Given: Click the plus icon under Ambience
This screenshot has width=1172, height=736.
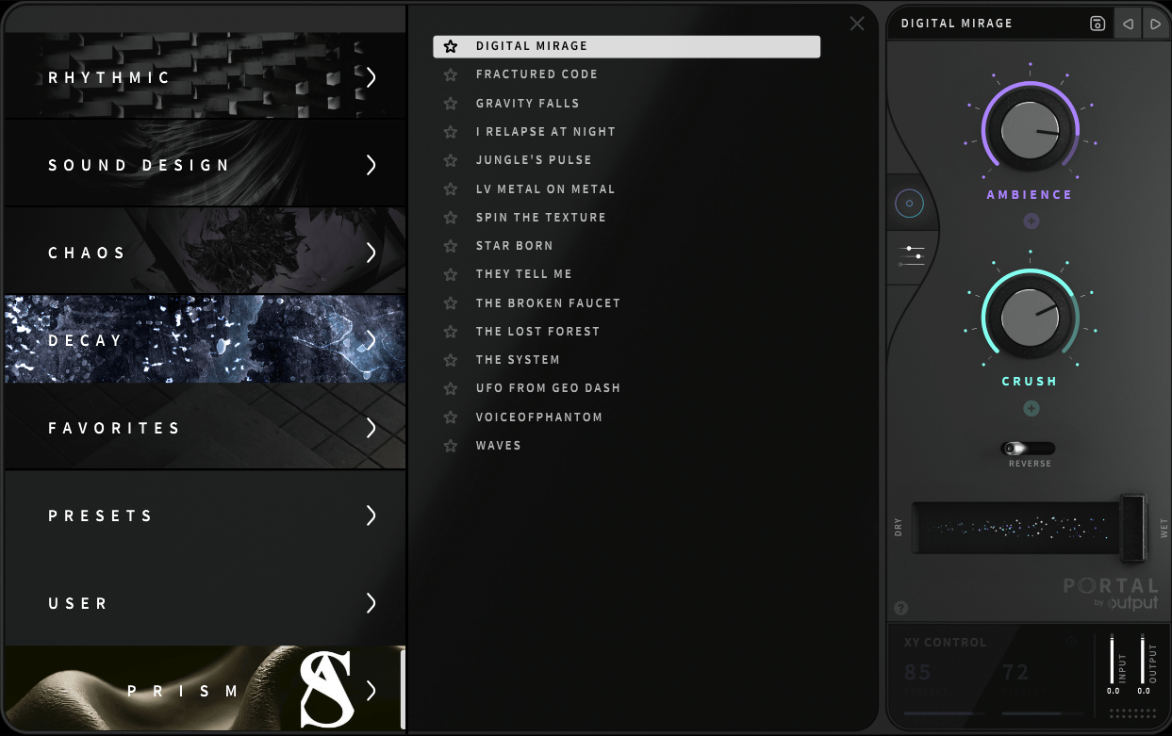Looking at the screenshot, I should coord(1031,221).
